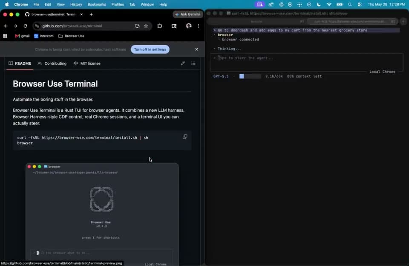Click the install app icon in address bar
The height and width of the screenshot is (266, 409).
click(137, 26)
